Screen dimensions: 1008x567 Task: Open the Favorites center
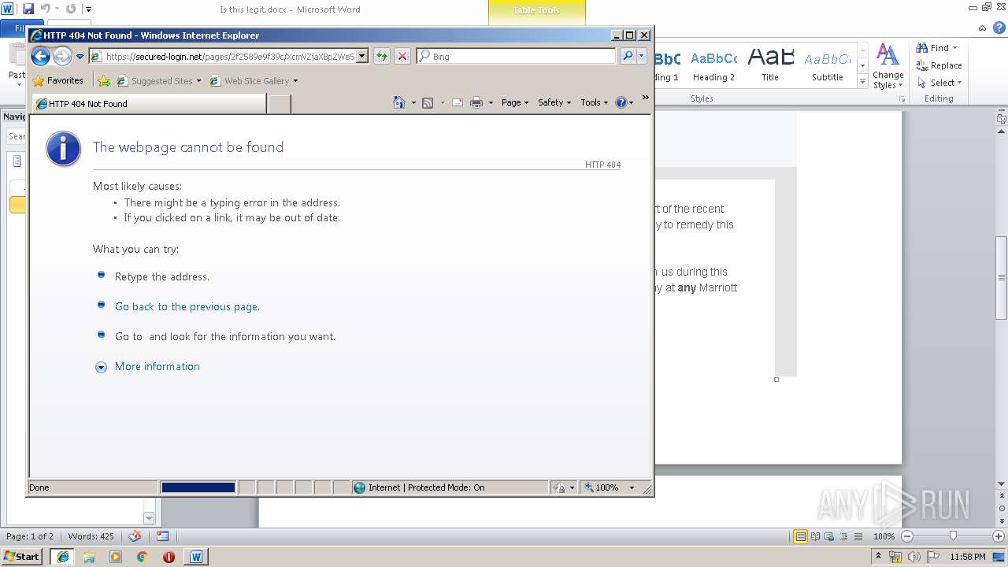point(57,80)
